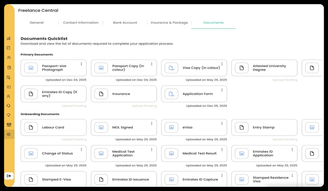
Task: Click the Insurance document card
Action: pos(124,94)
